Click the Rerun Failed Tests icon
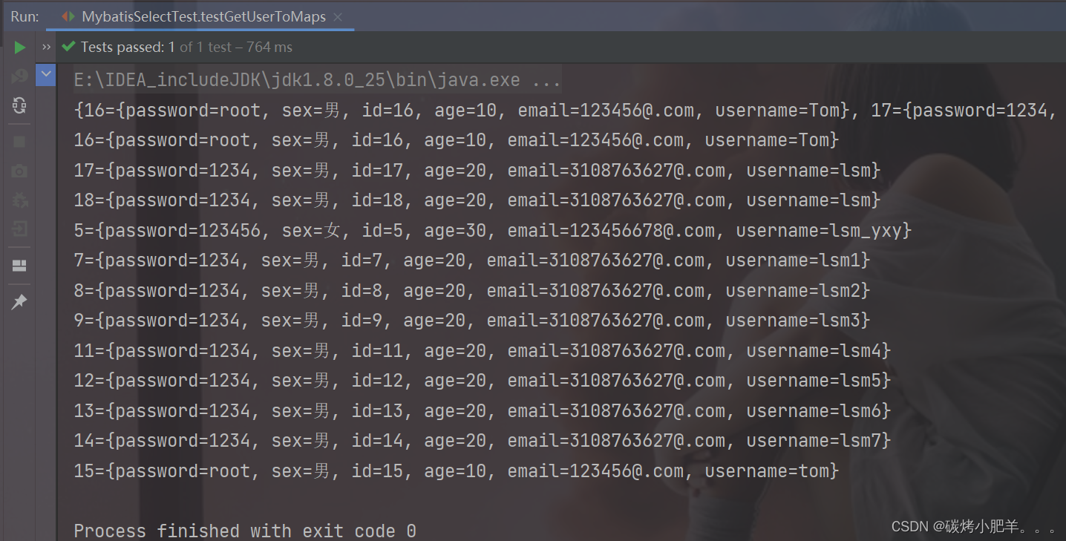Screen dimensions: 1066x541 [x=20, y=76]
